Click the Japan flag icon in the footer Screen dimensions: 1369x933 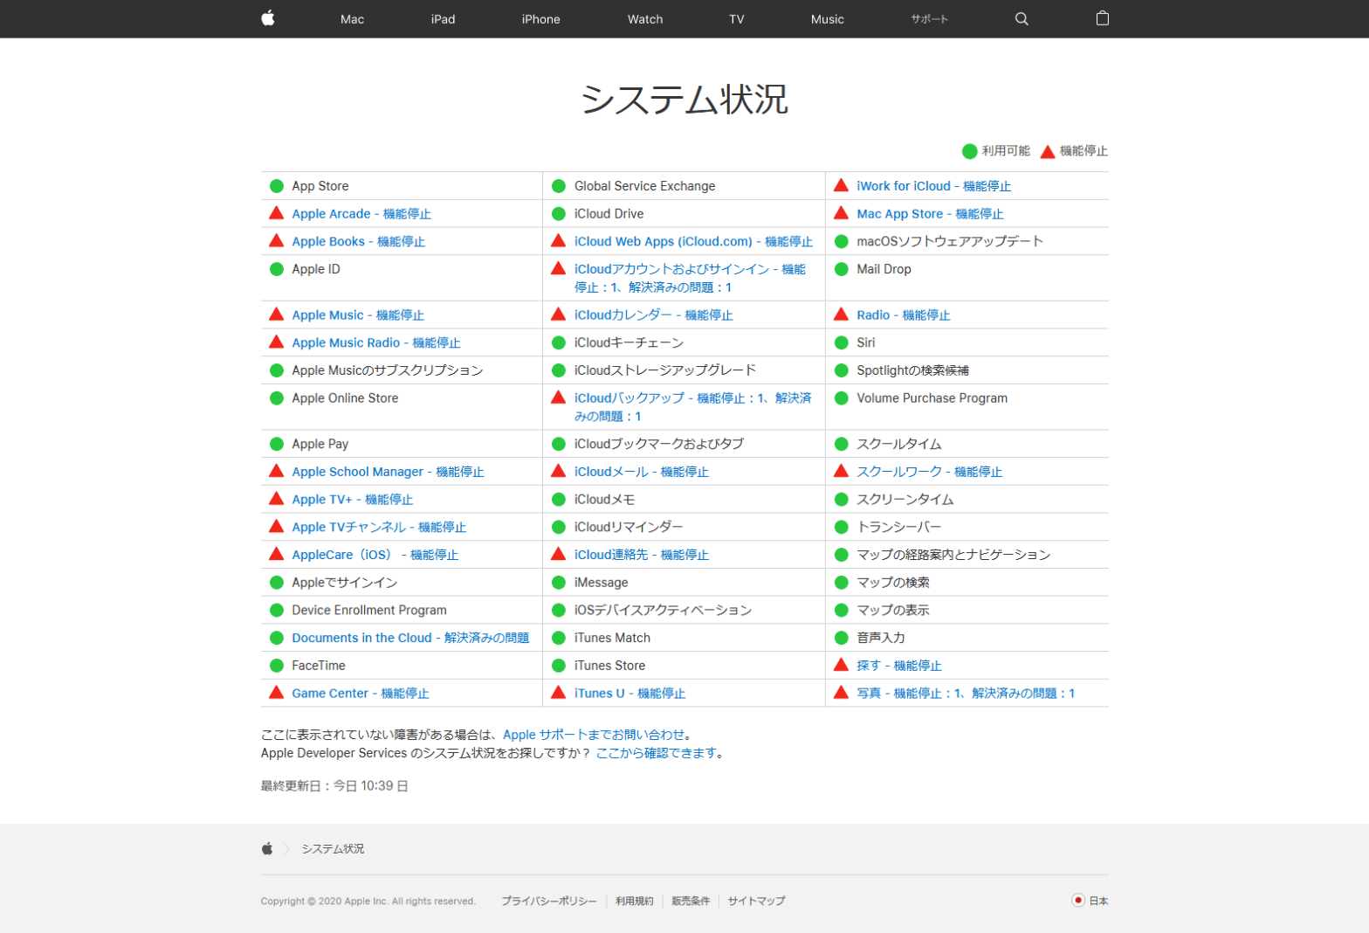tap(1078, 900)
